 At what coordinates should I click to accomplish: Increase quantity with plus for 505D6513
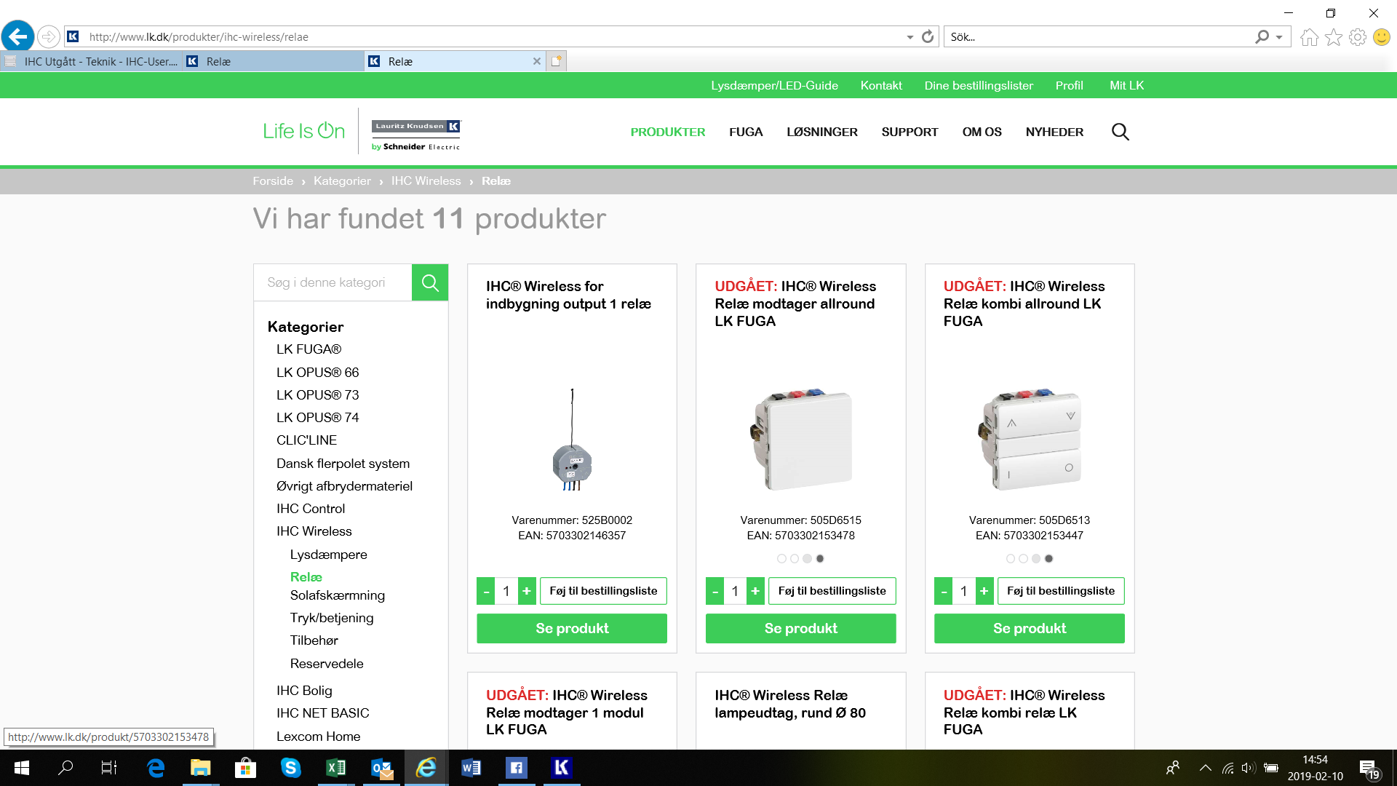pyautogui.click(x=984, y=591)
